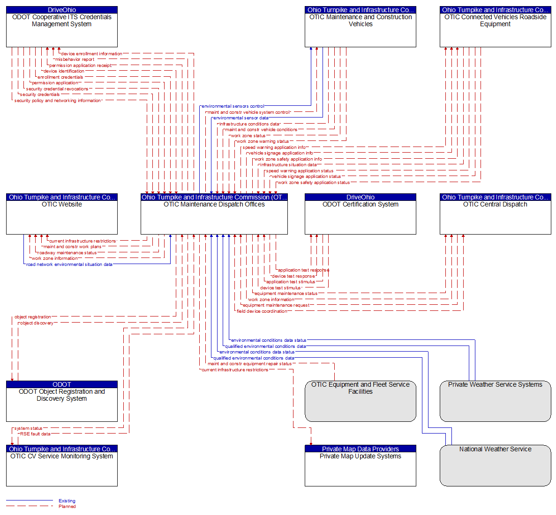Open the OTIC Connected Vehicles Roadside Equipment node

[x=496, y=27]
